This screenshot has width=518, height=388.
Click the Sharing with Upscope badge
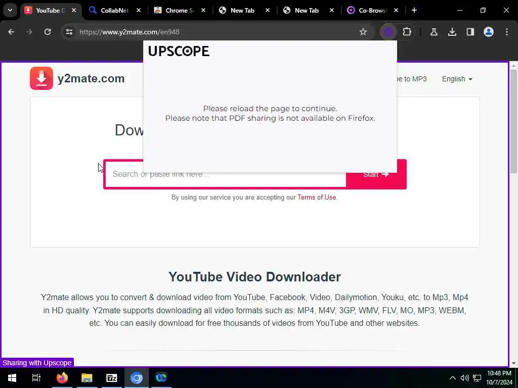(37, 363)
